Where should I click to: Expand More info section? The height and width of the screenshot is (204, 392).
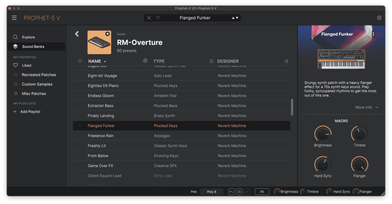pyautogui.click(x=367, y=108)
